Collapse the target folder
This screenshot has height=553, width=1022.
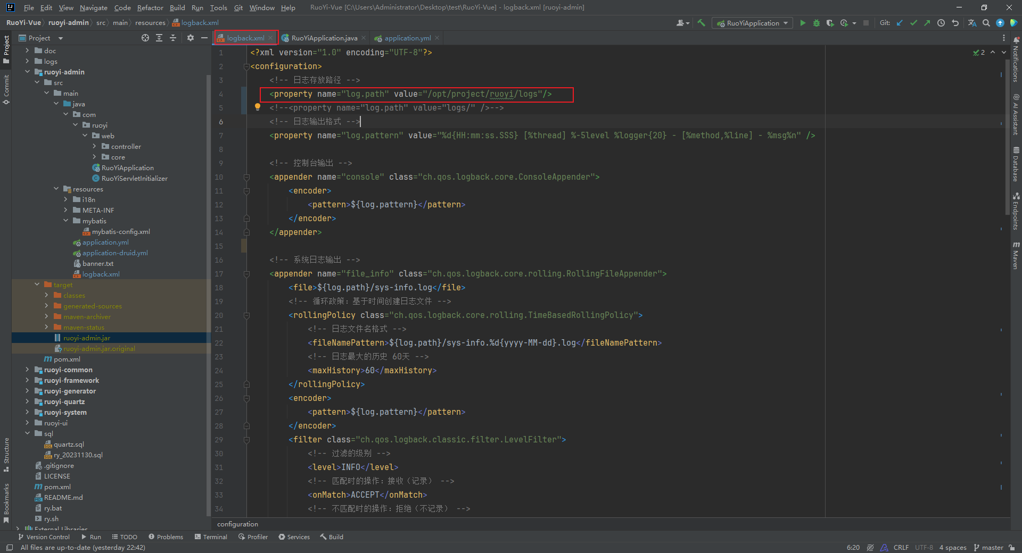pyautogui.click(x=37, y=284)
